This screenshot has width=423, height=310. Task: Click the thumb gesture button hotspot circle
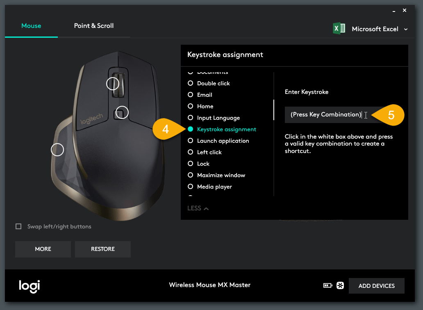(57, 150)
